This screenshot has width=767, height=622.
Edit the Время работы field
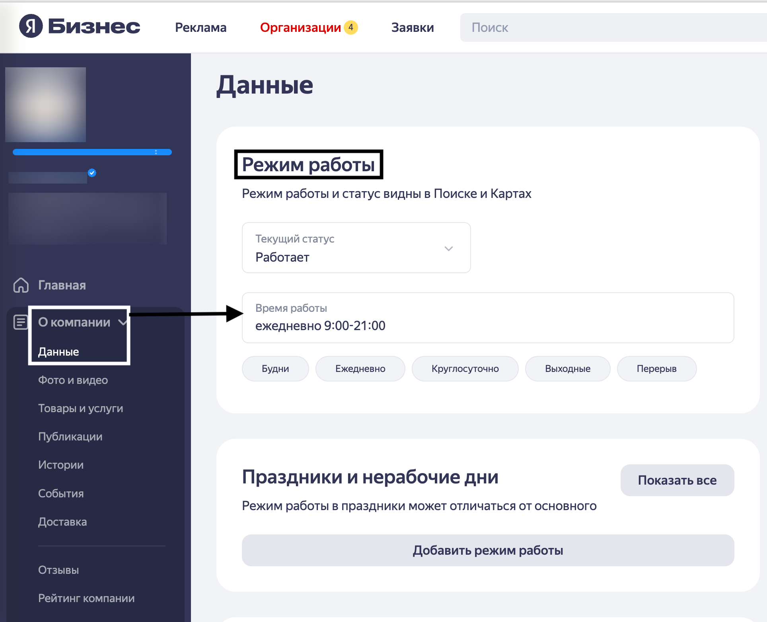click(x=488, y=318)
